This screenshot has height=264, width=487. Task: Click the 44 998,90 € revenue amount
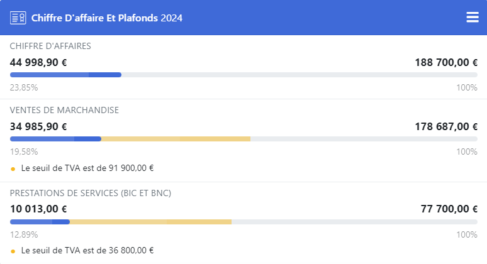[38, 62]
